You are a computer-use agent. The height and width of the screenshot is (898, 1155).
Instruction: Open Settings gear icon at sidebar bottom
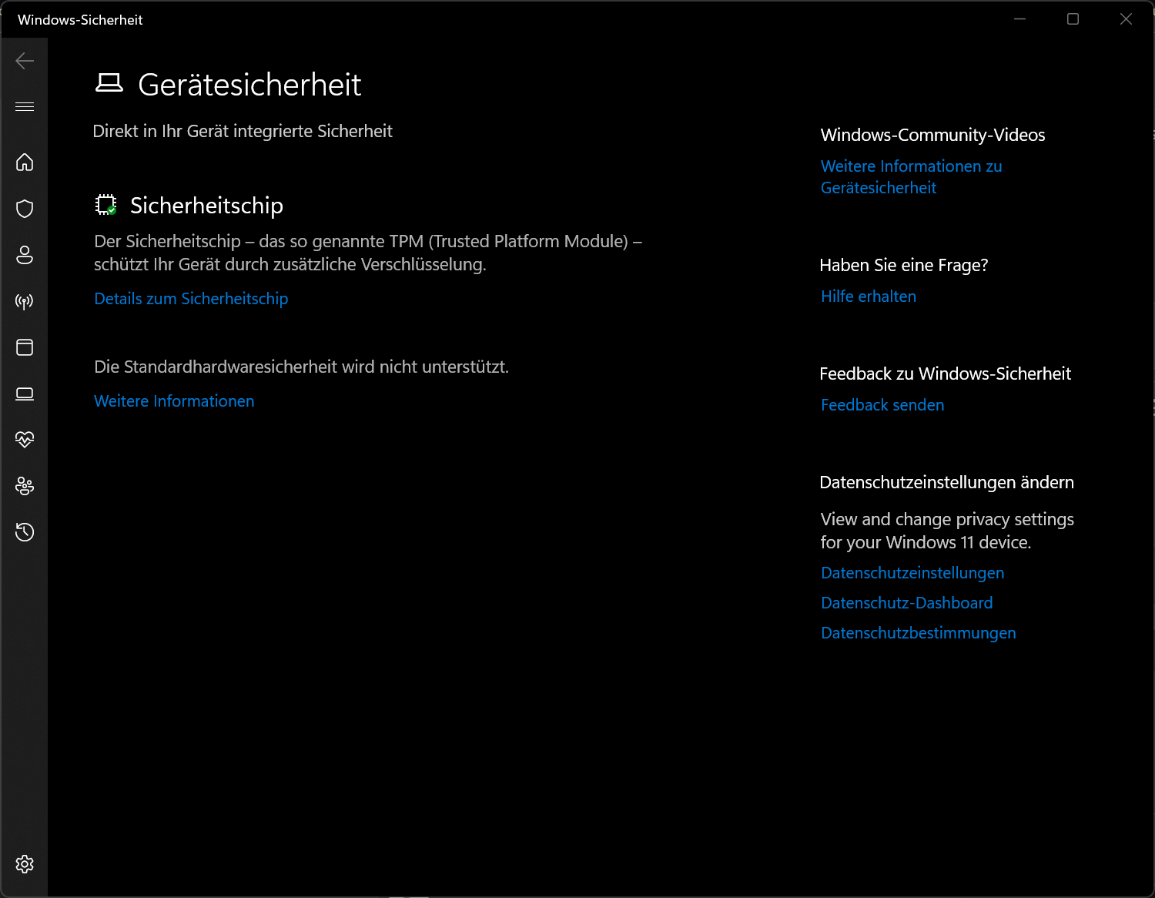(x=25, y=864)
